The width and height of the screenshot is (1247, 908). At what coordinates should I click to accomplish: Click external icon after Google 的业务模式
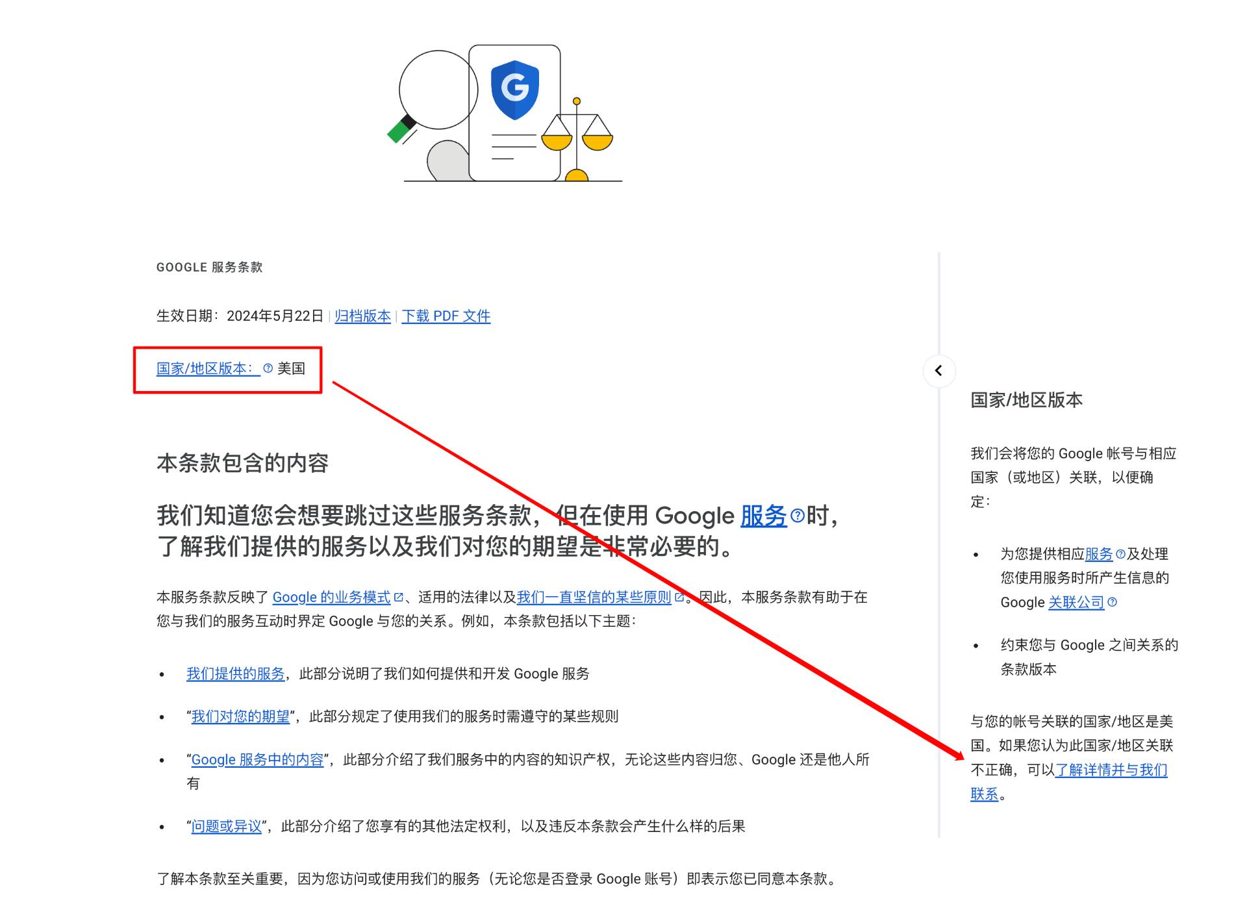point(399,598)
